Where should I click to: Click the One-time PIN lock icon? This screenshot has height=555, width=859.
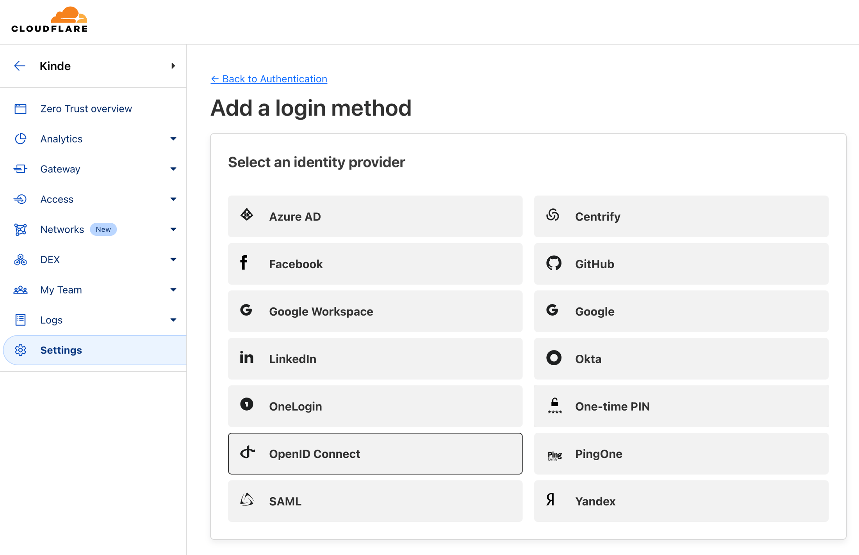554,405
